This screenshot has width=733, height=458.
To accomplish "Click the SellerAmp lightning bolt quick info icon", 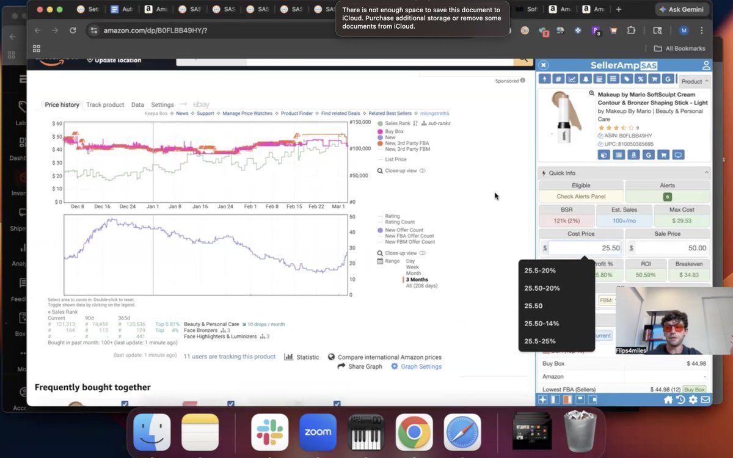I will tap(545, 79).
